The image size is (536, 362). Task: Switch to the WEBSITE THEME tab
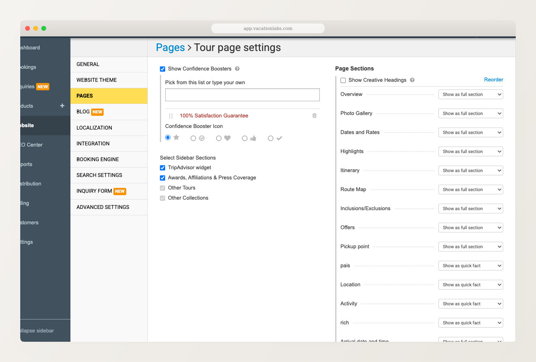pos(97,80)
